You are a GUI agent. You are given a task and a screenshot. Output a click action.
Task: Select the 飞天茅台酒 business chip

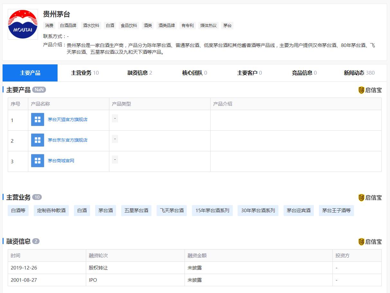(x=172, y=211)
